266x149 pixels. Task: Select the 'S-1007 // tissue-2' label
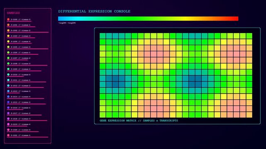point(20,58)
